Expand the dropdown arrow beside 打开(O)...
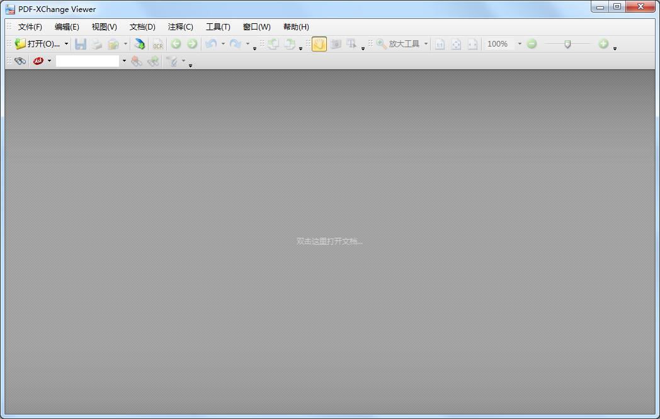Viewport: 660px width, 419px height. click(x=66, y=44)
